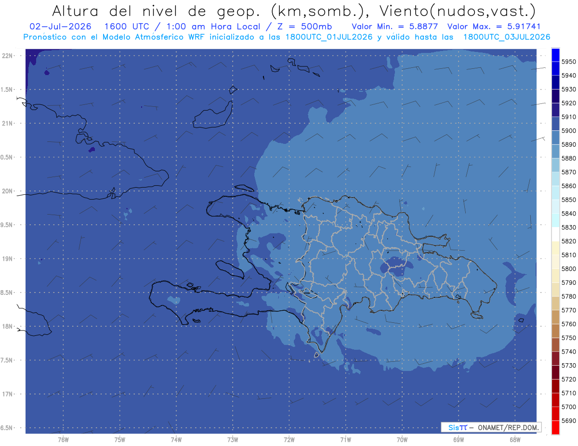Click the '75W' longitude label
Viewport: 578px width, 446px height.
[120, 439]
